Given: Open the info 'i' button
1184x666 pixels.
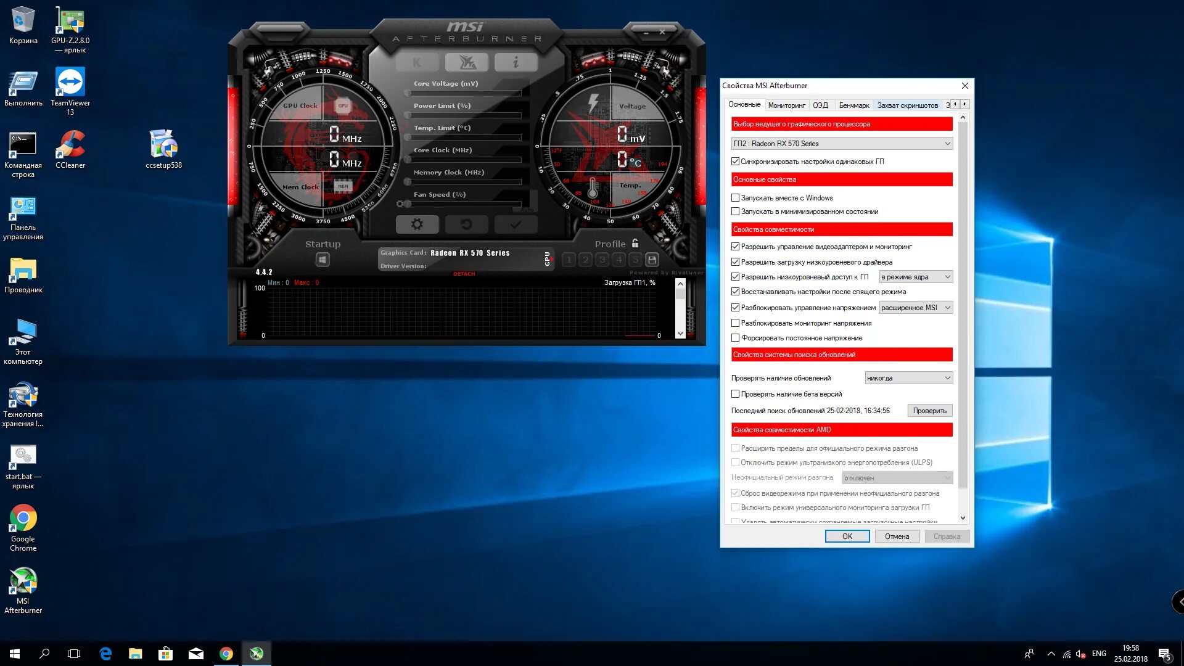Looking at the screenshot, I should [516, 62].
